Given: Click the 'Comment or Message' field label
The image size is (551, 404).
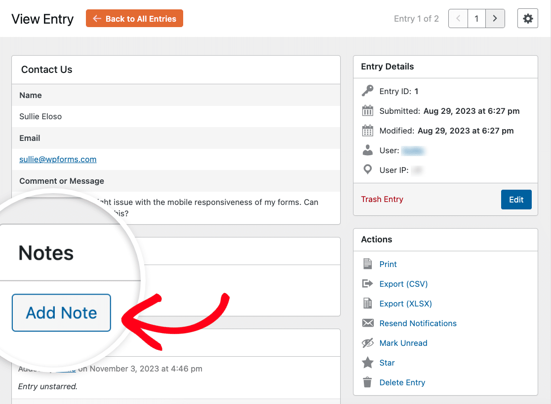Looking at the screenshot, I should (x=62, y=181).
